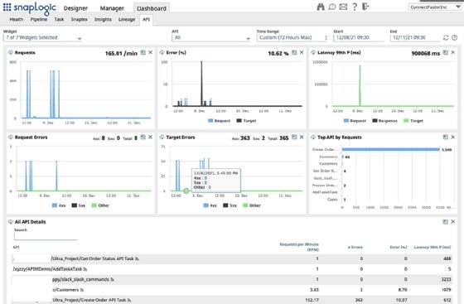Open the envelope messages icon
Image resolution: width=464 pixels, height=304 pixels.
coord(343,7)
